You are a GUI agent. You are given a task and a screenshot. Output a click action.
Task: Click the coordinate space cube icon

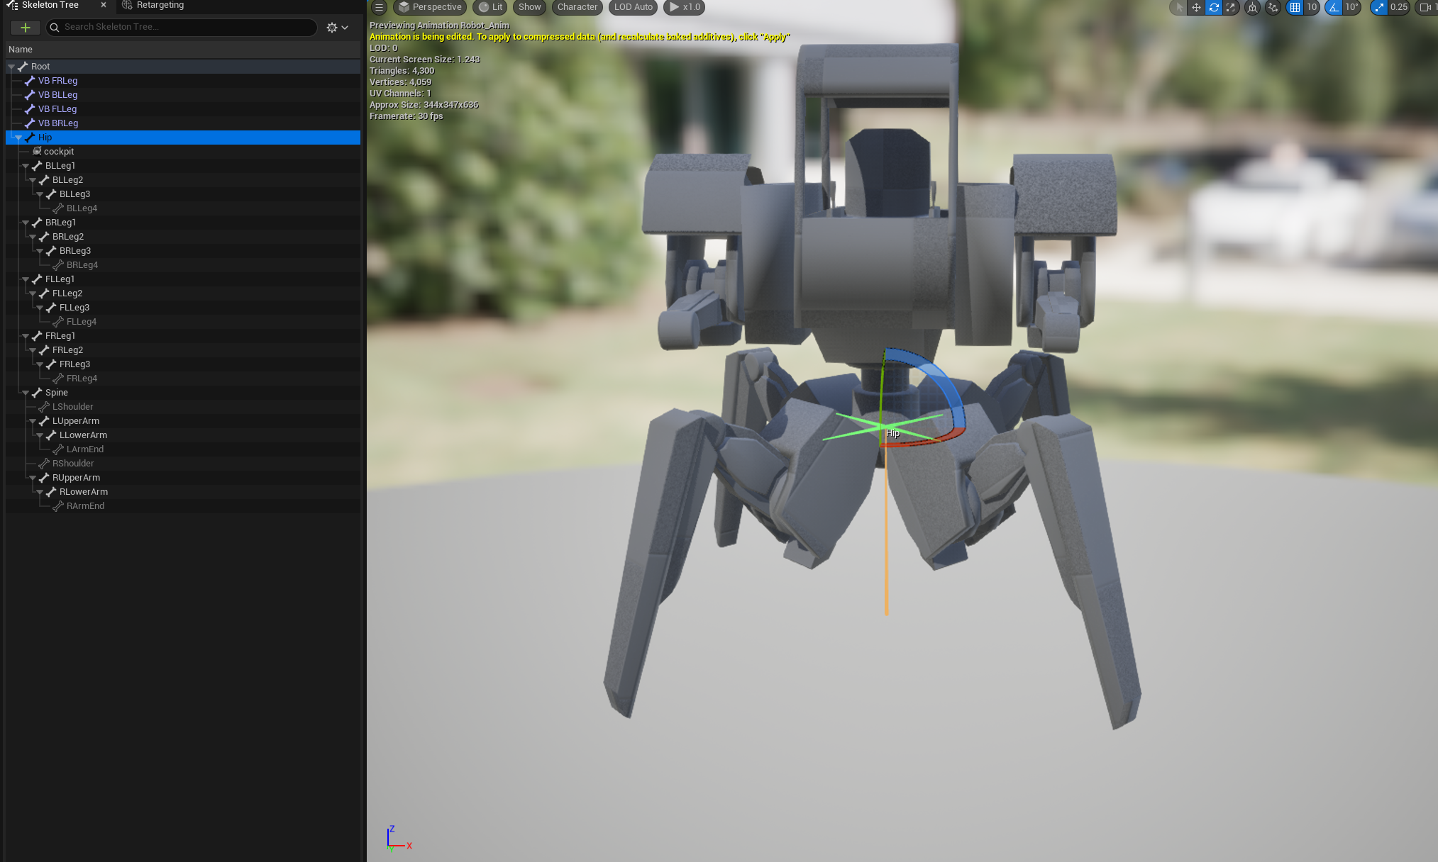pyautogui.click(x=1253, y=7)
